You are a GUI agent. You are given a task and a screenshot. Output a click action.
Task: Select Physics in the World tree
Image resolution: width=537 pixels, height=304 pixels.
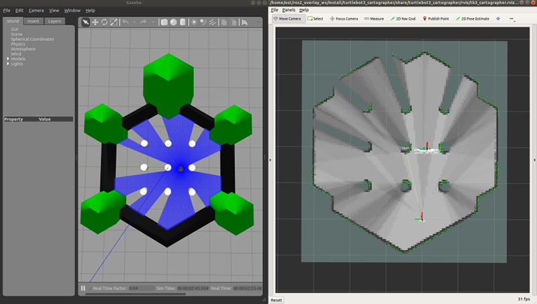pos(18,44)
